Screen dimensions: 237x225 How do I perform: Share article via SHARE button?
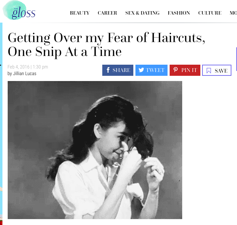(118, 70)
